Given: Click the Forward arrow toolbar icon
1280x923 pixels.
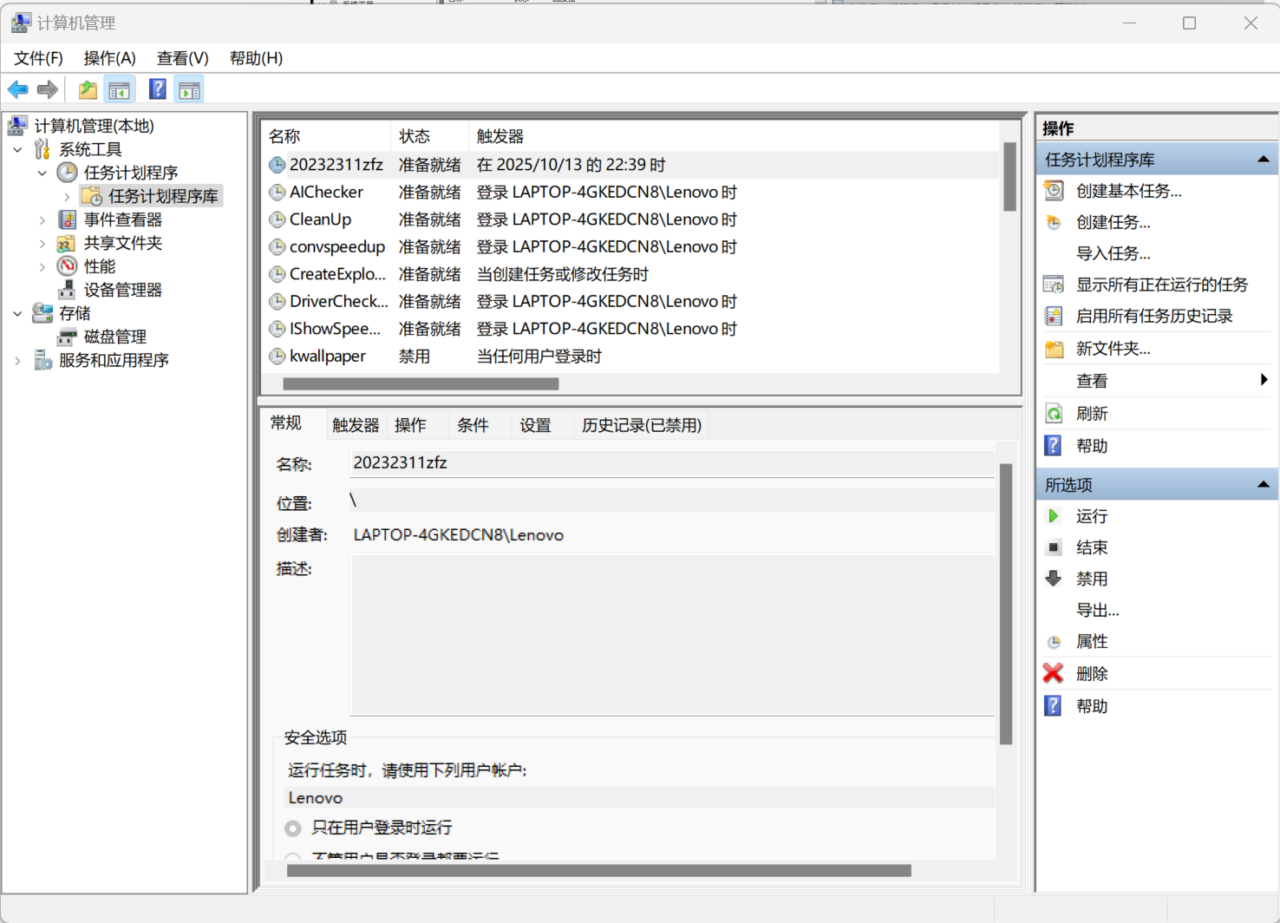Looking at the screenshot, I should (x=48, y=89).
